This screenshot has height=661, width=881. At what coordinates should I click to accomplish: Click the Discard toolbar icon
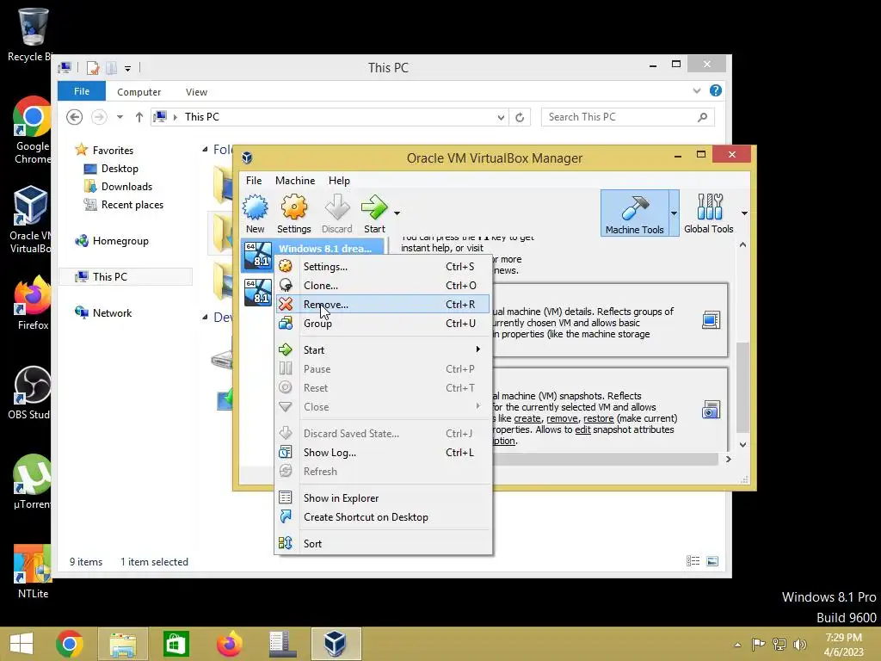[x=337, y=207]
